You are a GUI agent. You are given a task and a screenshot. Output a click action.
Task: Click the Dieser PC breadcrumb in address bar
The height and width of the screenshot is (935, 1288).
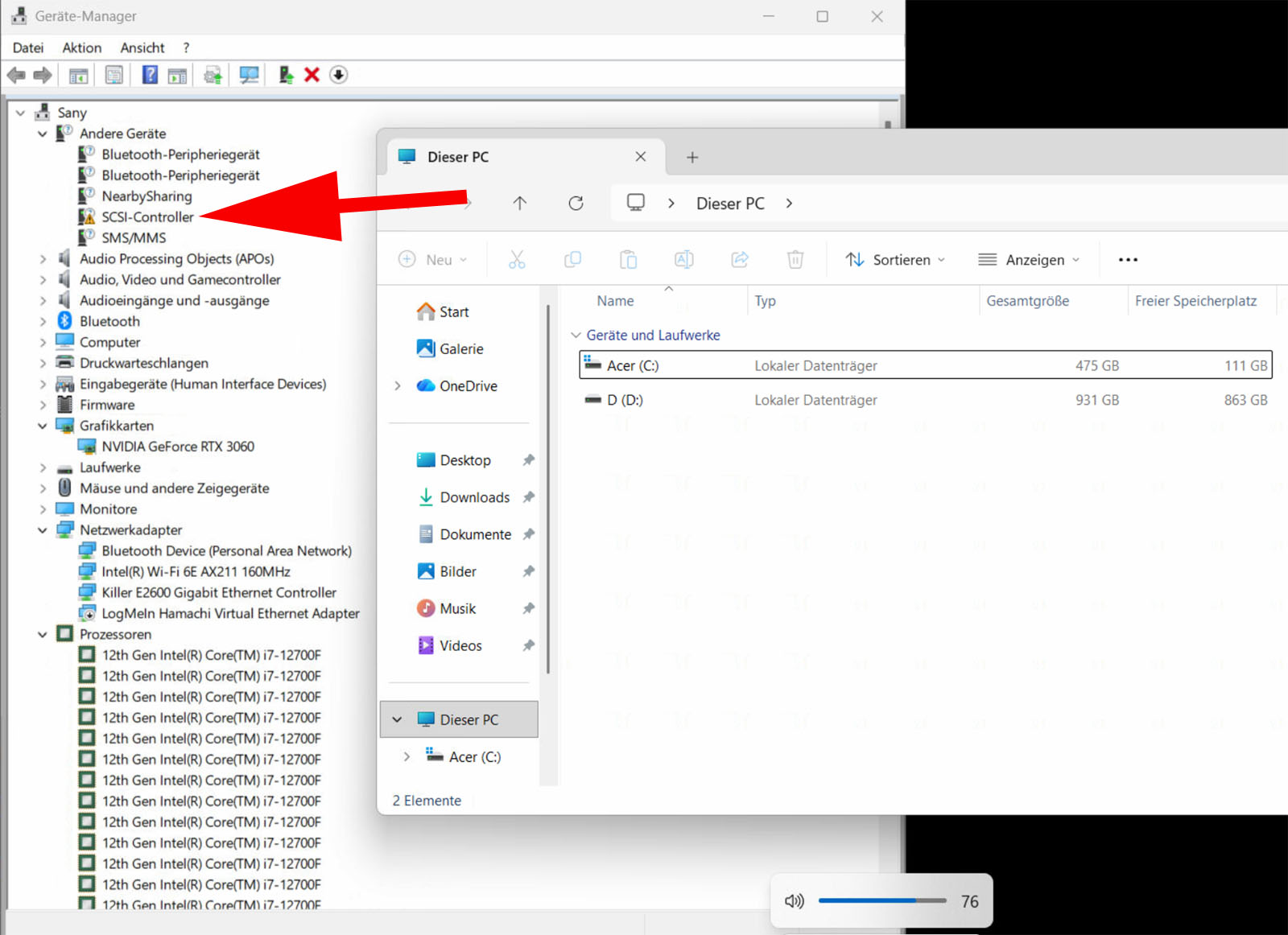tap(730, 204)
